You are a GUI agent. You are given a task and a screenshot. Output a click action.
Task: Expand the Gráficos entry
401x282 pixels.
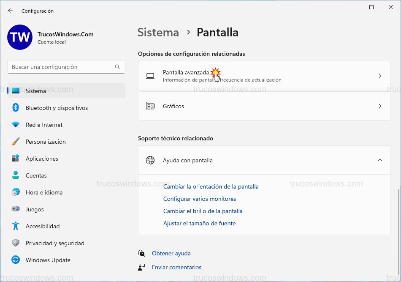[379, 106]
